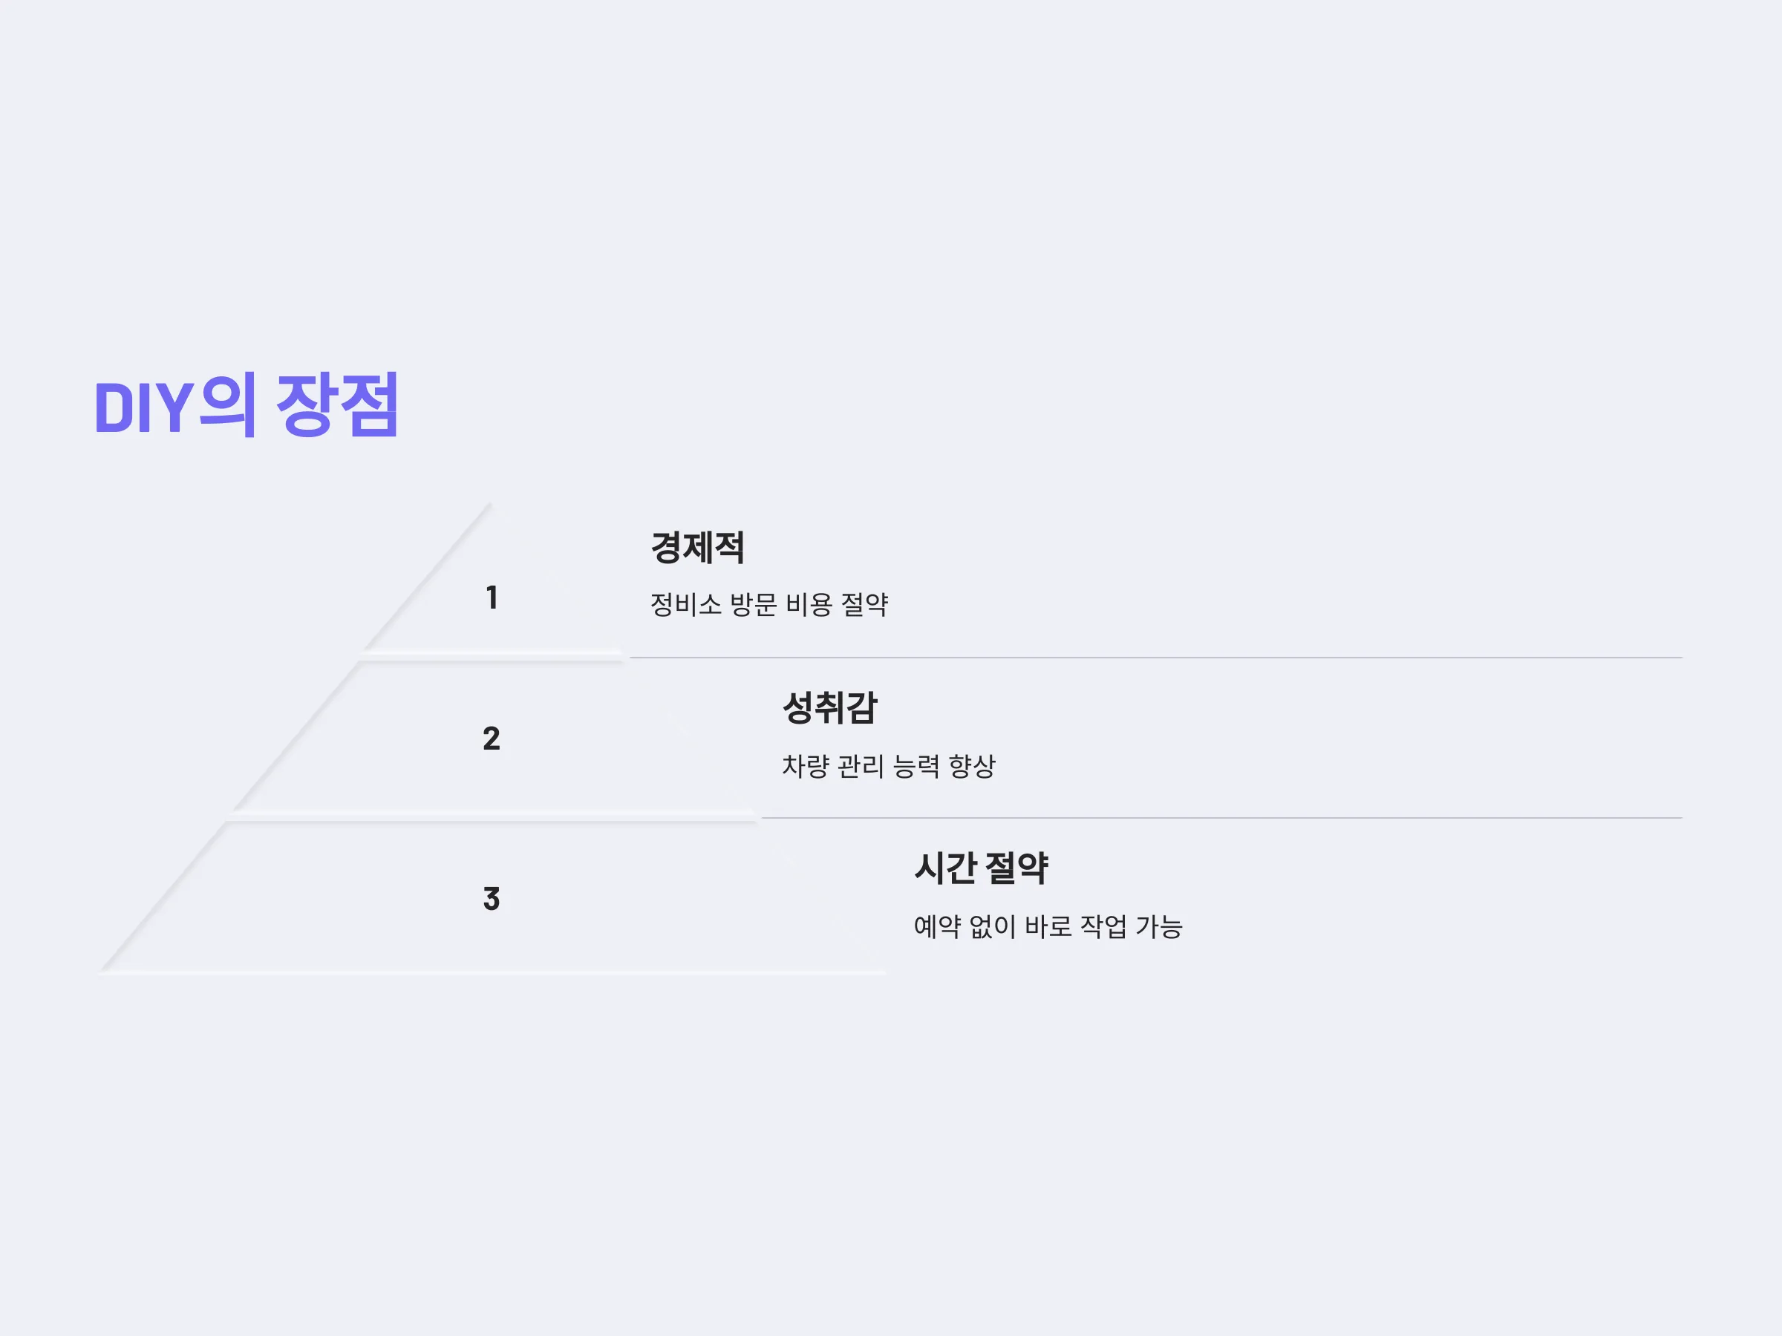Click the ledge between pyramid tiers 2 and 3
Viewport: 1782px width, 1336px height.
coord(492,816)
